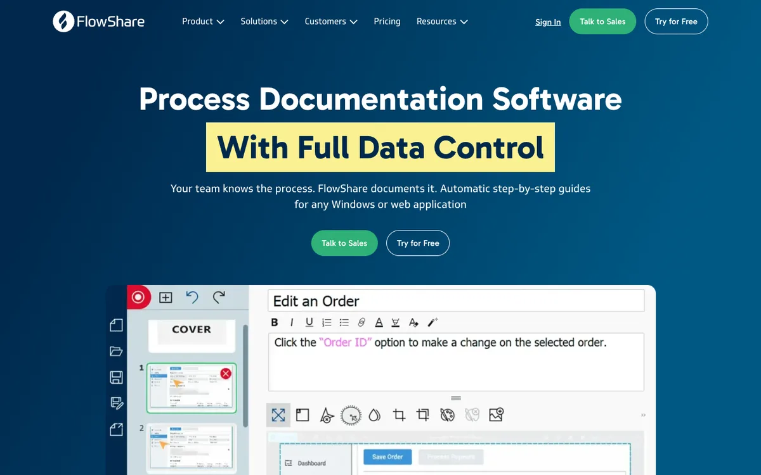Select the fit-to-view arrows tool

tap(278, 415)
